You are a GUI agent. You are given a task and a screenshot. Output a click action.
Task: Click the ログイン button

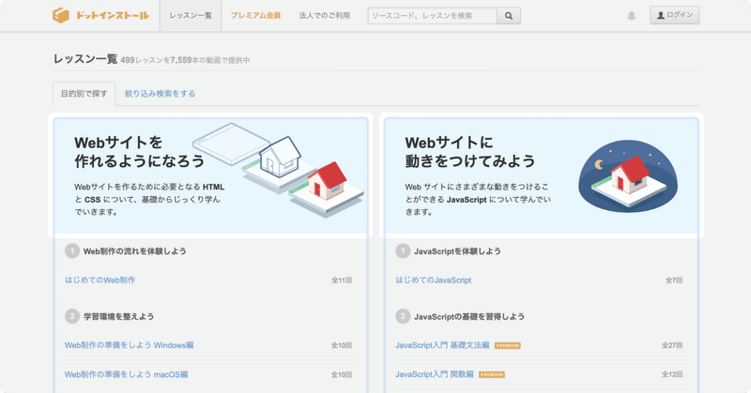[674, 15]
